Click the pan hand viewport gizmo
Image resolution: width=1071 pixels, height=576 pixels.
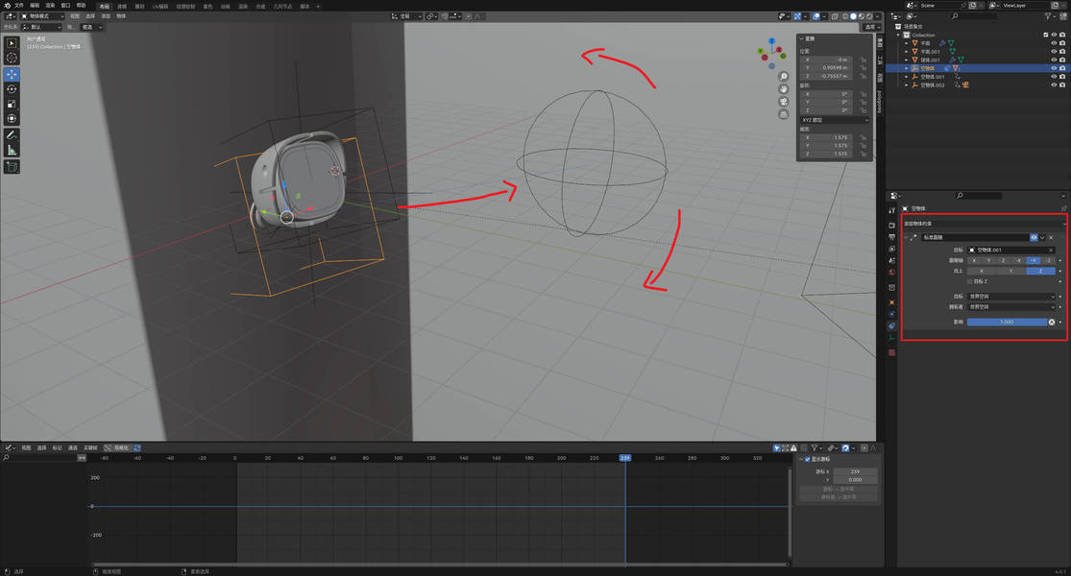click(784, 88)
